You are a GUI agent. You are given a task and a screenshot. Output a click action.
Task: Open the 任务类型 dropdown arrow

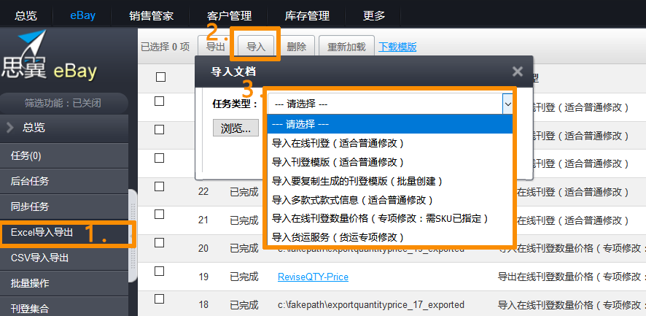(507, 104)
